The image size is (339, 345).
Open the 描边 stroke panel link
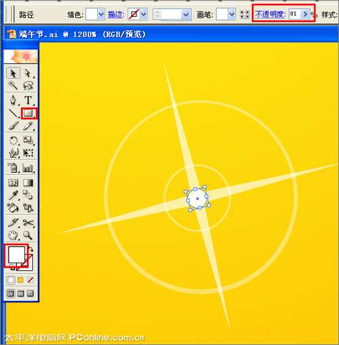[x=115, y=15]
